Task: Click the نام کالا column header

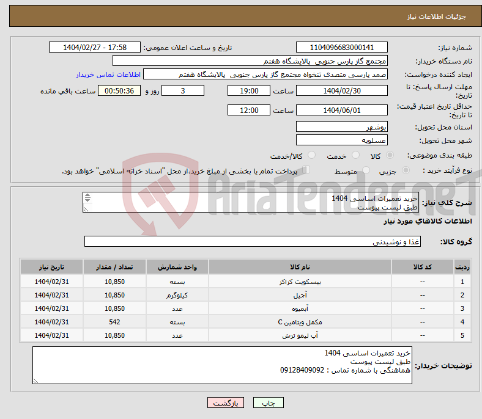Action: coord(300,267)
